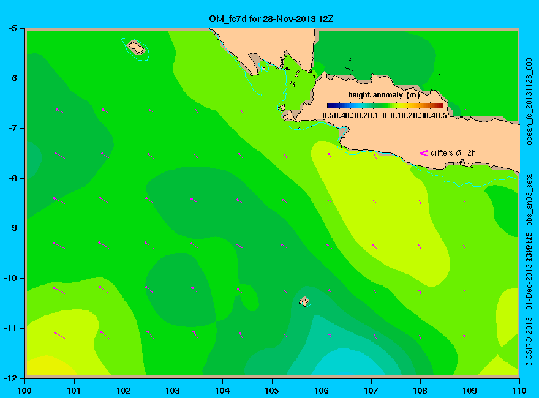Click the longitude axis label "101"
The image size is (539, 398).
click(74, 391)
